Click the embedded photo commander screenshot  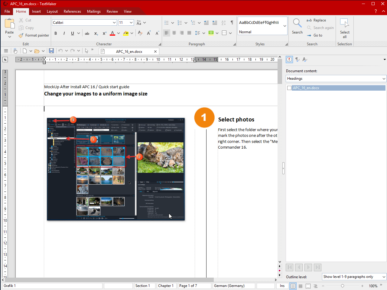tap(116, 169)
